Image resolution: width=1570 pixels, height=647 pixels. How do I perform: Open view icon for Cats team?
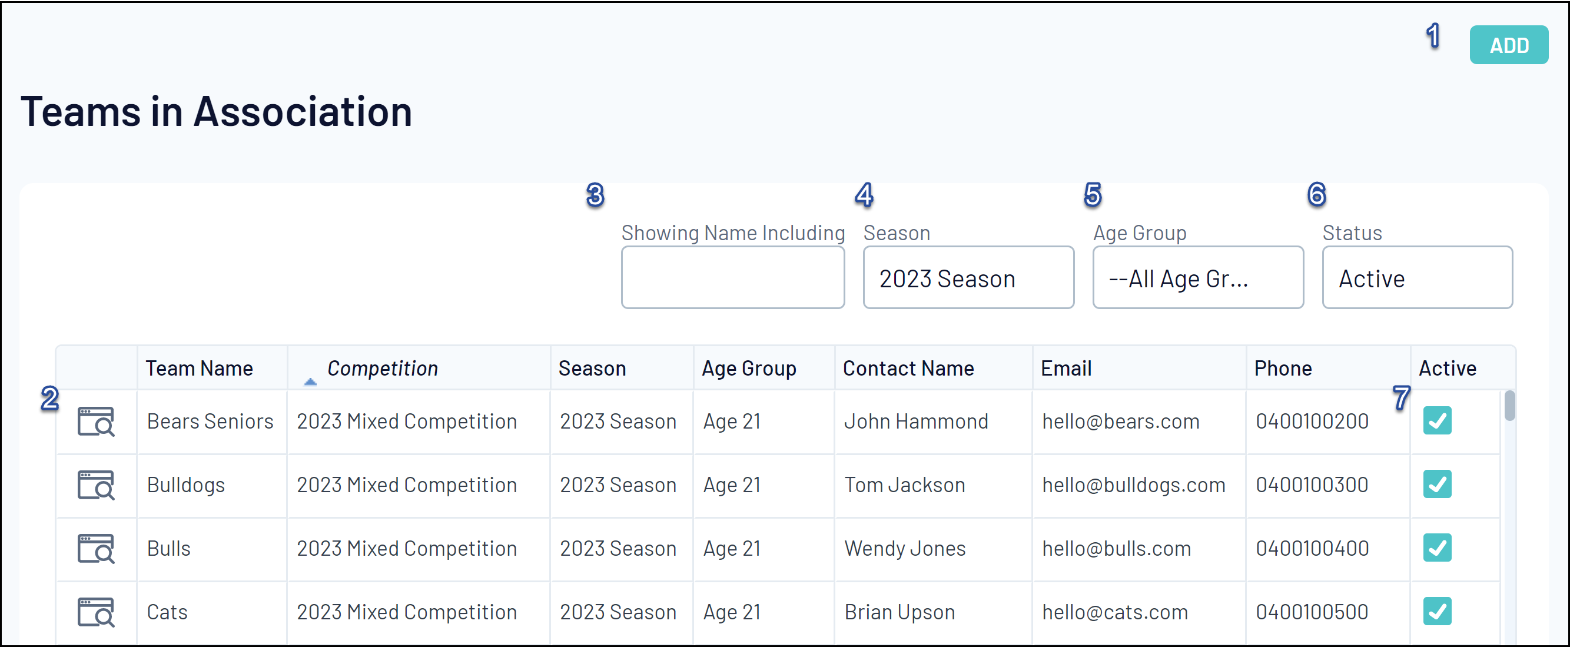tap(96, 612)
